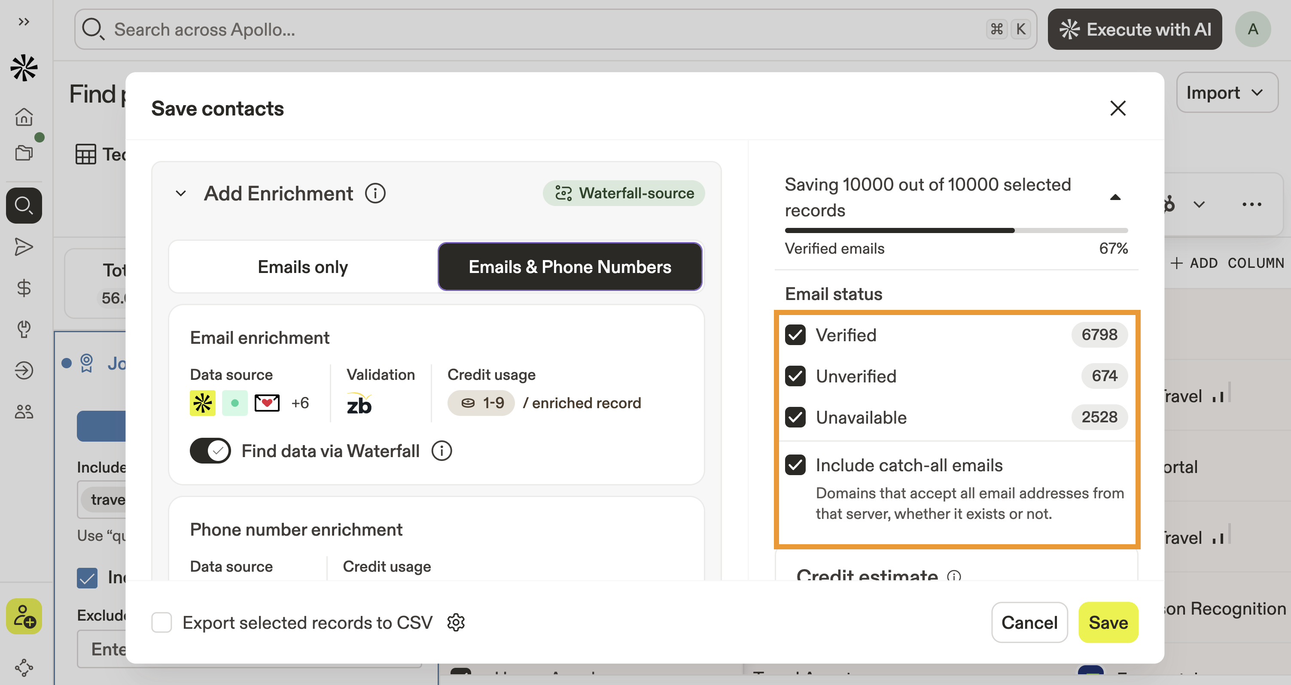Click the info icon beside Add Enrichment
This screenshot has width=1291, height=685.
(x=375, y=193)
